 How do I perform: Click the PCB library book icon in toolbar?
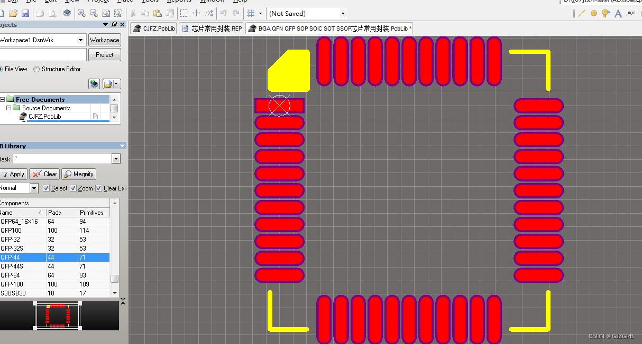[67, 13]
